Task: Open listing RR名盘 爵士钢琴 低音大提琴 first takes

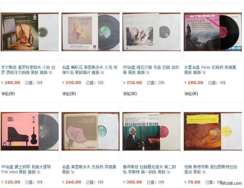Action: pyautogui.click(x=26, y=169)
